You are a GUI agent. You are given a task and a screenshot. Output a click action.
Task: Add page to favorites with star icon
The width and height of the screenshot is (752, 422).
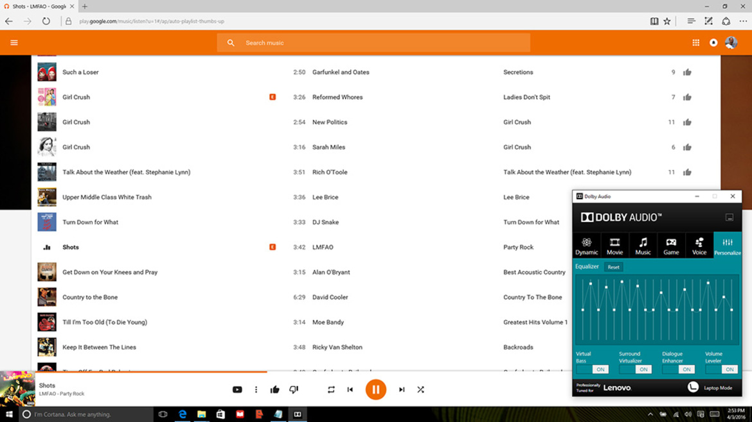pos(667,21)
